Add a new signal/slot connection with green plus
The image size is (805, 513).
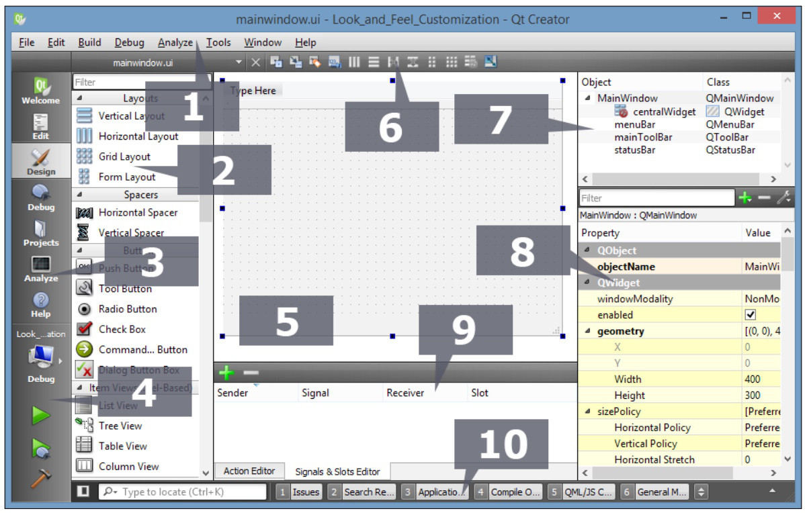226,373
